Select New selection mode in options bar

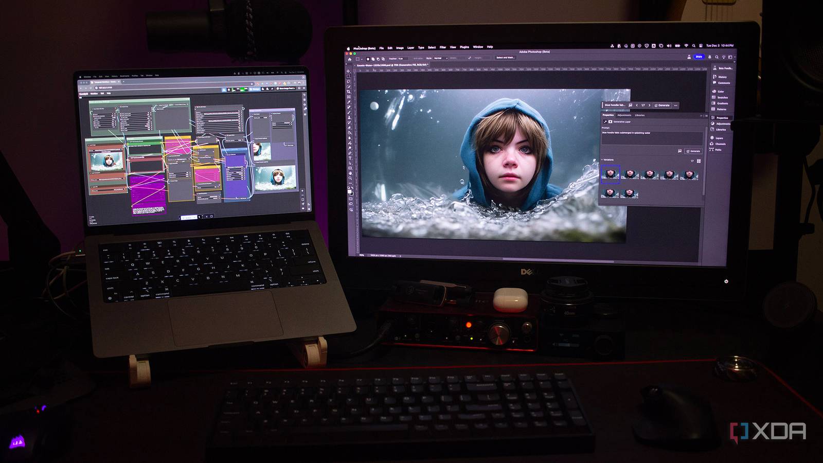coord(369,59)
